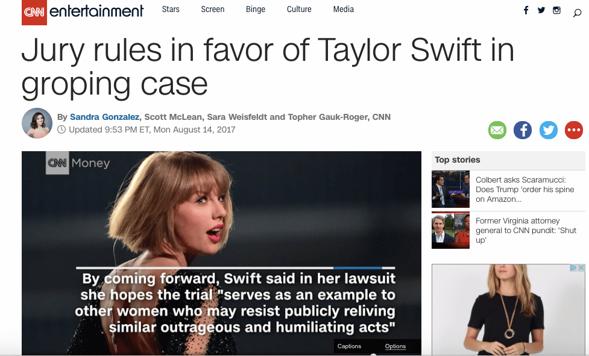
Task: Open author Sandra Gonzalez's profile link
Action: pyautogui.click(x=104, y=117)
